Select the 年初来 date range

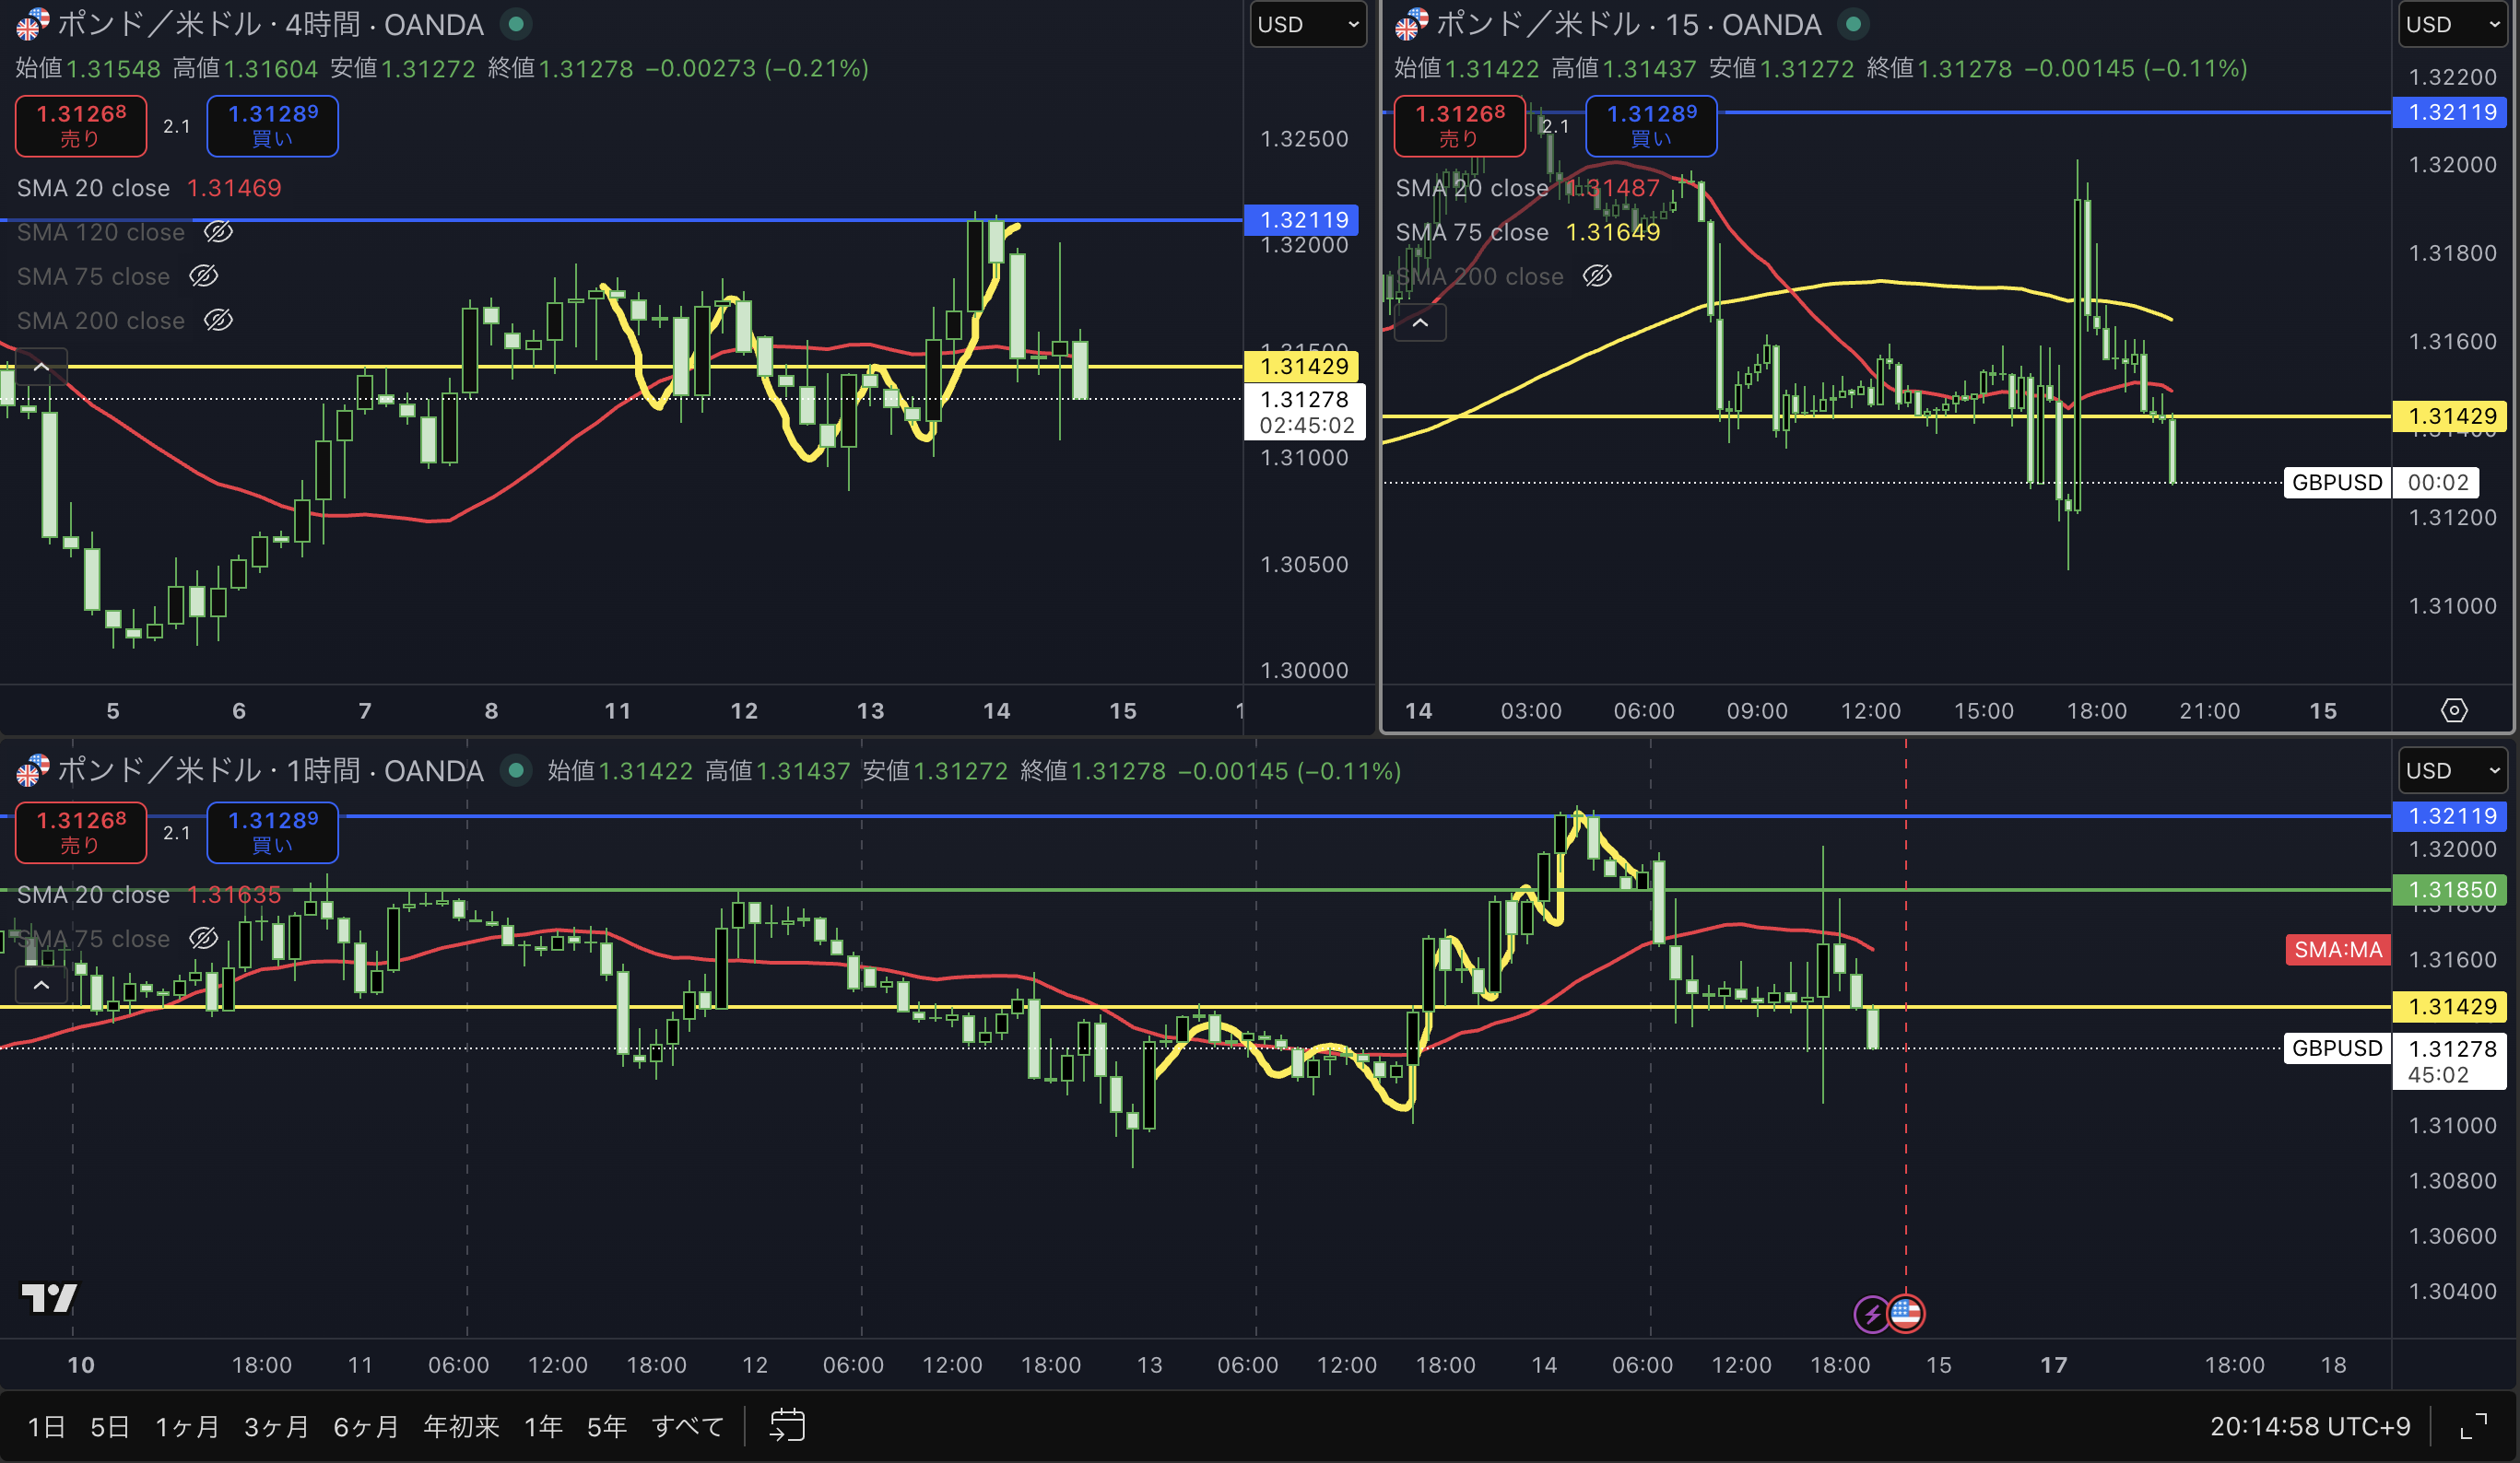tap(461, 1426)
